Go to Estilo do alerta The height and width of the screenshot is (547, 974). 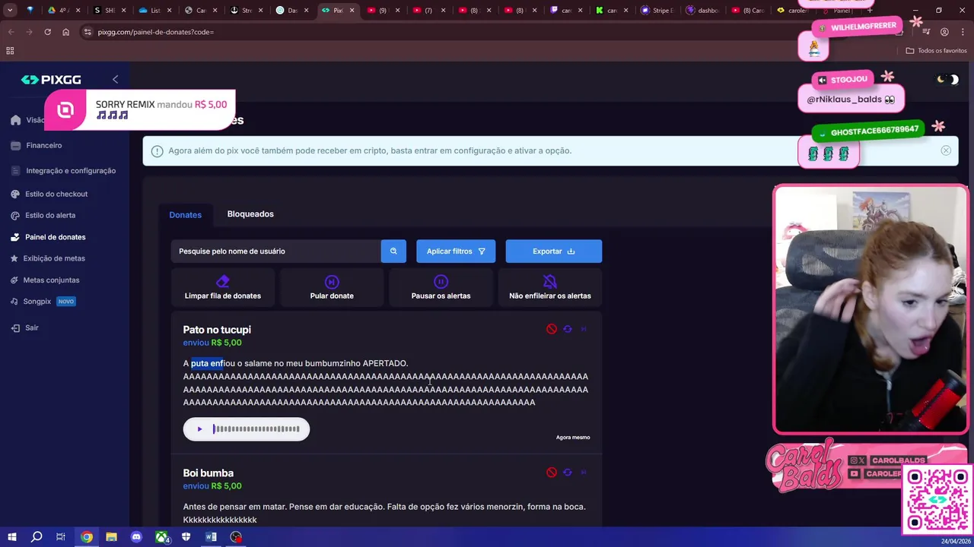point(50,215)
